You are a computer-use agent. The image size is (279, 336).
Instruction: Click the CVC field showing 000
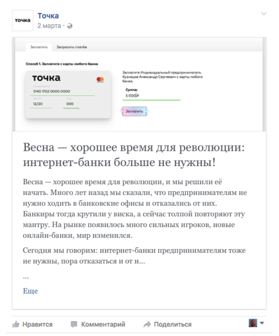pyautogui.click(x=70, y=104)
